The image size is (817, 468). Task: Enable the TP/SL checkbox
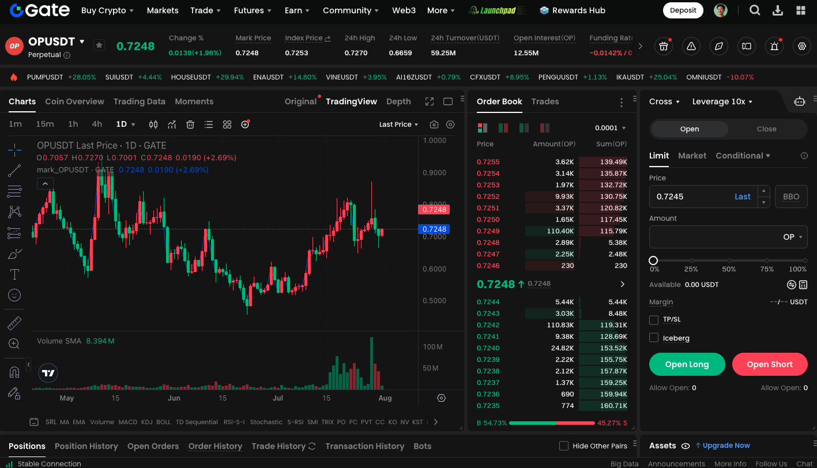tap(654, 320)
